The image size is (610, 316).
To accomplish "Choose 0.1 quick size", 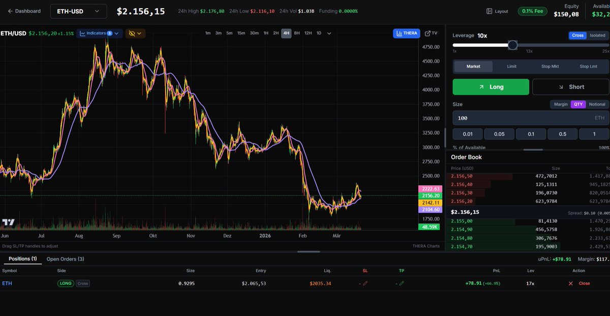I will 531,134.
